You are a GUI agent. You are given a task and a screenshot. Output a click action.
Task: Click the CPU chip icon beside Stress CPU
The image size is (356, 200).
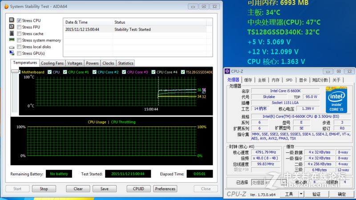(x=12, y=20)
